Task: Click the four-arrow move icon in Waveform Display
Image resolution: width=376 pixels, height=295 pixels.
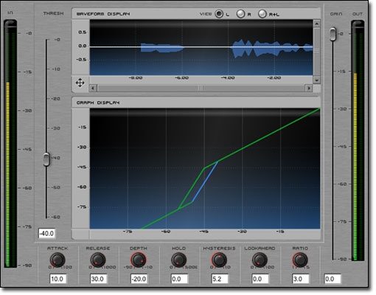Action: coord(80,83)
